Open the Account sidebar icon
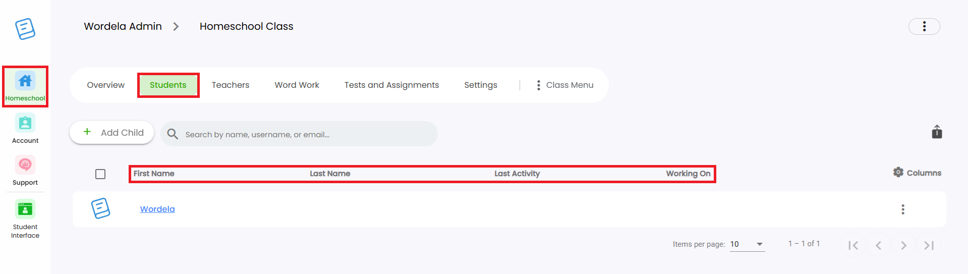Viewport: 968px width, 274px height. [x=25, y=129]
